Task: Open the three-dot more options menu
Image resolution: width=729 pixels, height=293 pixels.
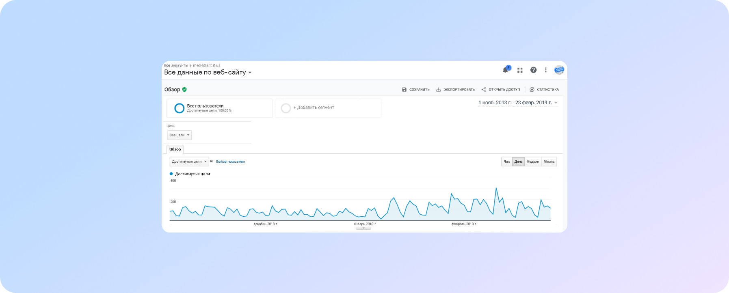Action: click(x=546, y=70)
